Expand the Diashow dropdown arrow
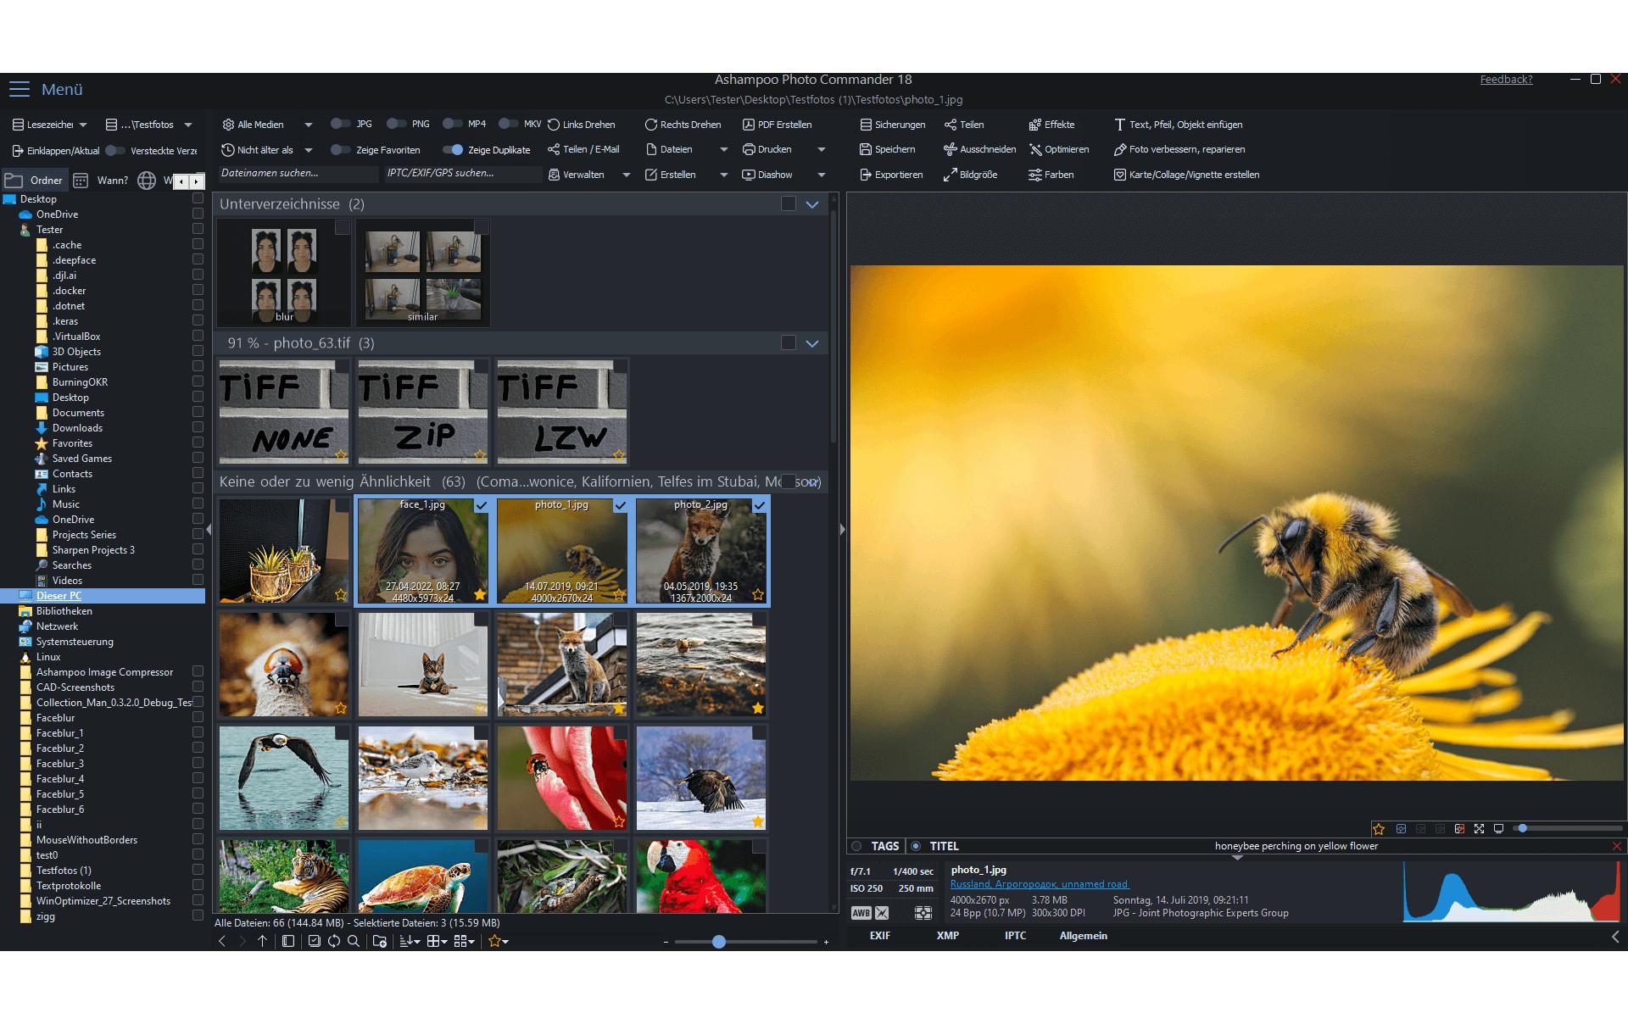The image size is (1628, 1024). point(821,175)
